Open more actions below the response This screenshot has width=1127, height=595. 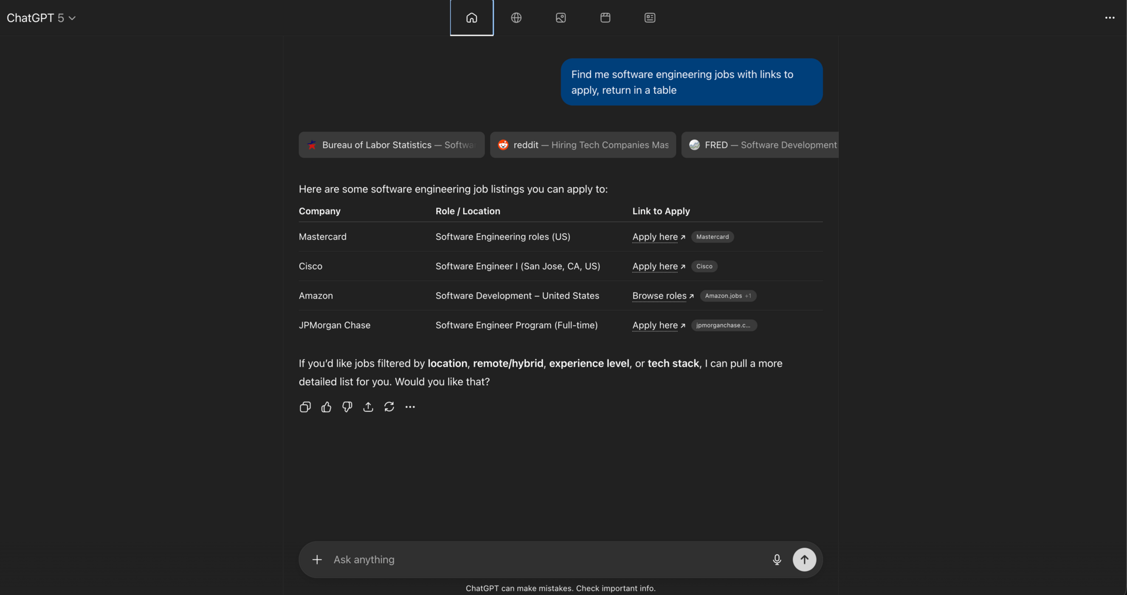point(410,407)
